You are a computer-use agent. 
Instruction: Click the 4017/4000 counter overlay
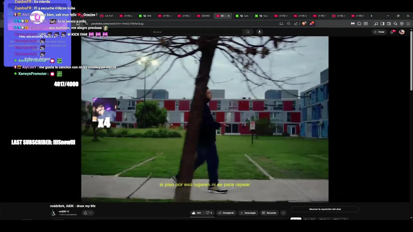[66, 84]
